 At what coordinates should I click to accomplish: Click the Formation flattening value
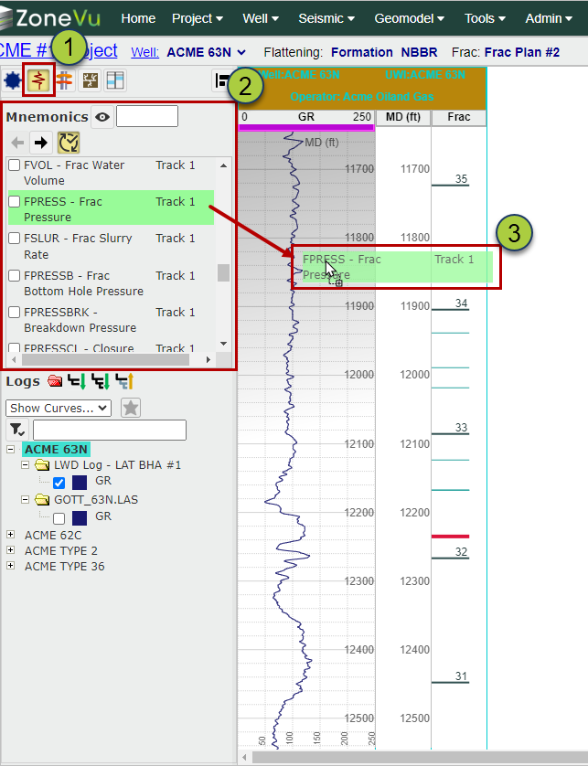tap(362, 52)
